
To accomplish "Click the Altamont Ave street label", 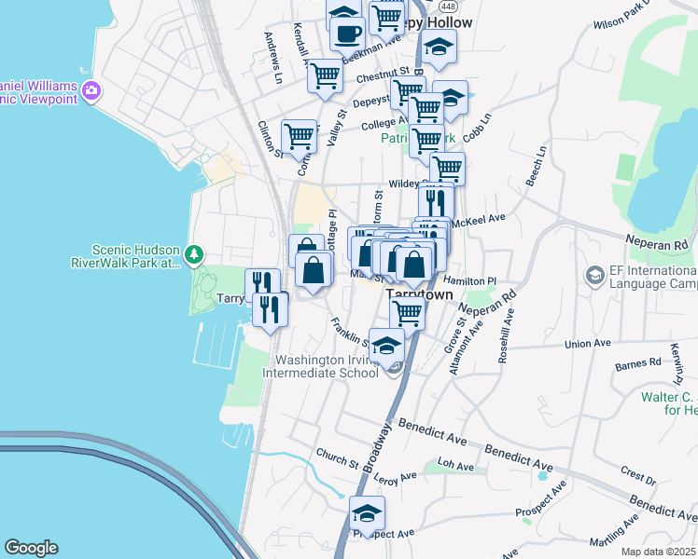I will pyautogui.click(x=466, y=348).
